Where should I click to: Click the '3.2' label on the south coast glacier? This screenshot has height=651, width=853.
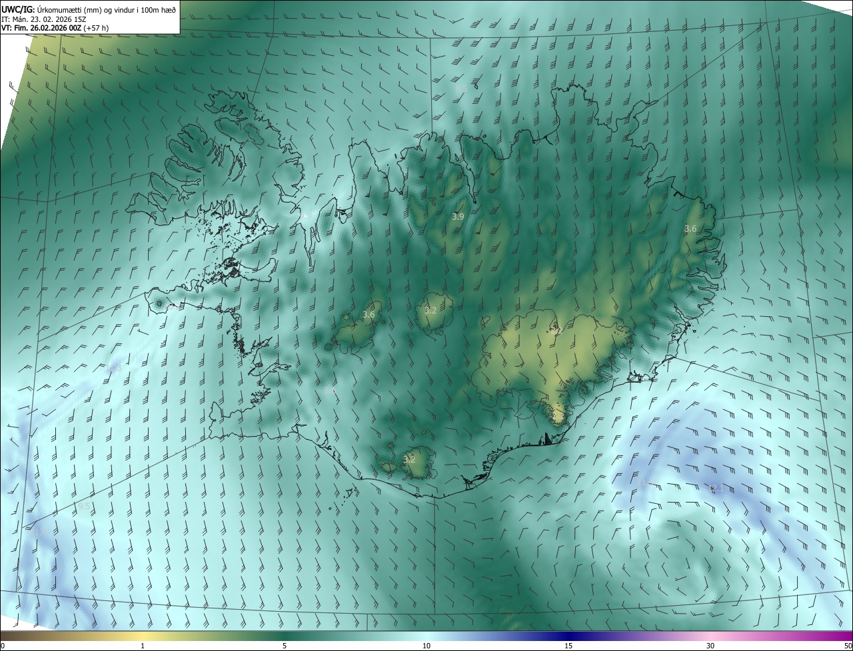(409, 460)
